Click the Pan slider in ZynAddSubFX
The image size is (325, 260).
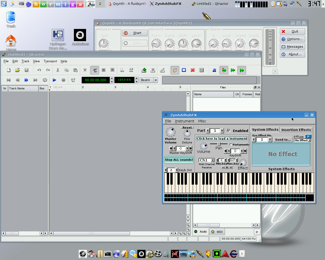click(x=219, y=144)
